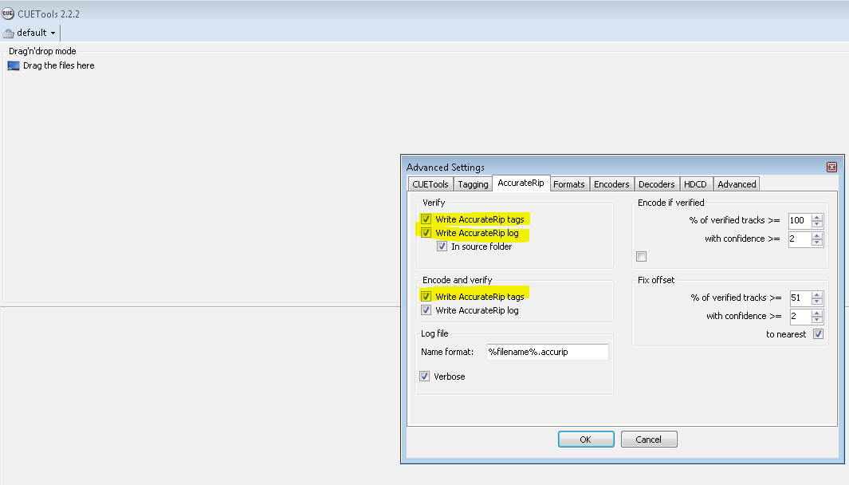Click the default profile icon

9,34
